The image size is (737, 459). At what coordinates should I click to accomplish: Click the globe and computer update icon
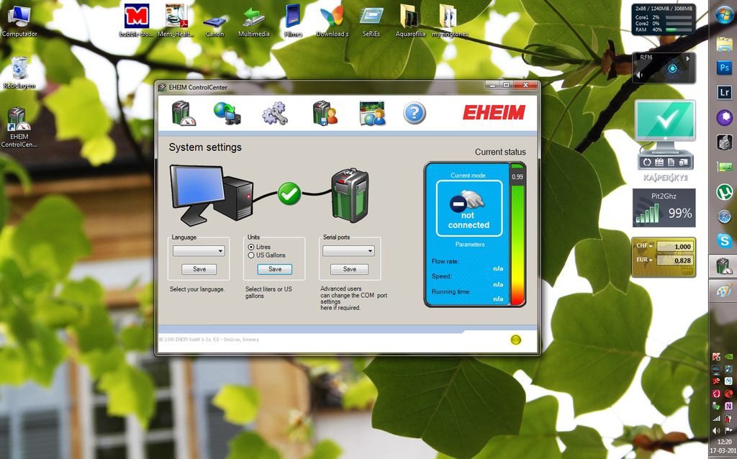click(x=227, y=113)
